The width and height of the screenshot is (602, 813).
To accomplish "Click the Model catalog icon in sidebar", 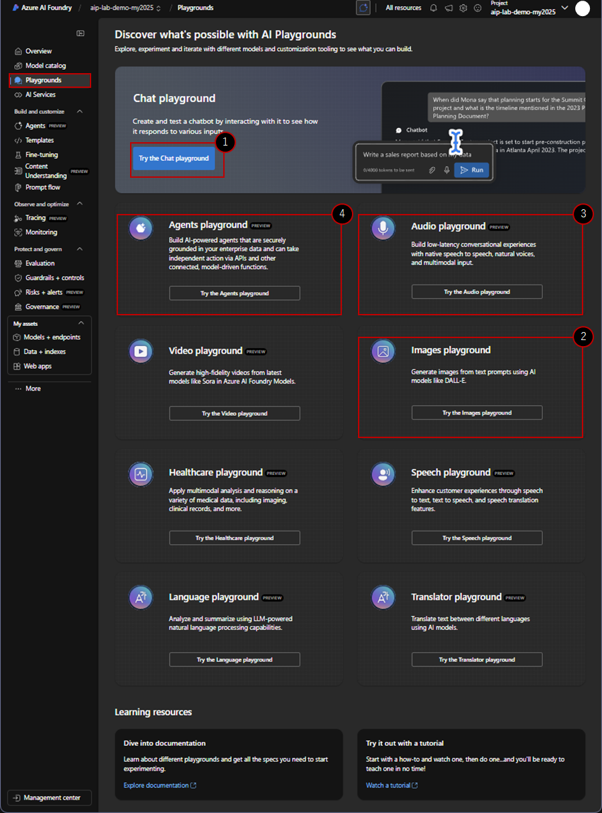I will (19, 66).
